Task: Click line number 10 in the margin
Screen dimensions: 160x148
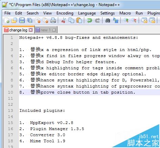Action: coord(10,92)
